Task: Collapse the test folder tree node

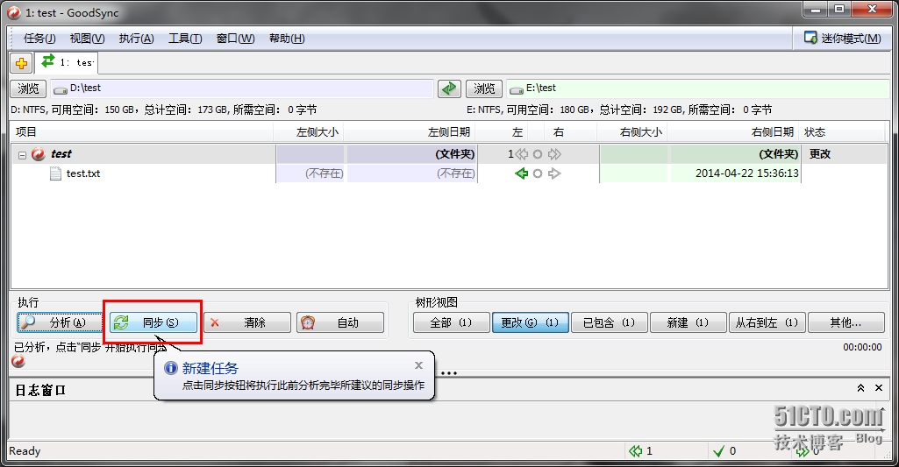Action: (22, 155)
